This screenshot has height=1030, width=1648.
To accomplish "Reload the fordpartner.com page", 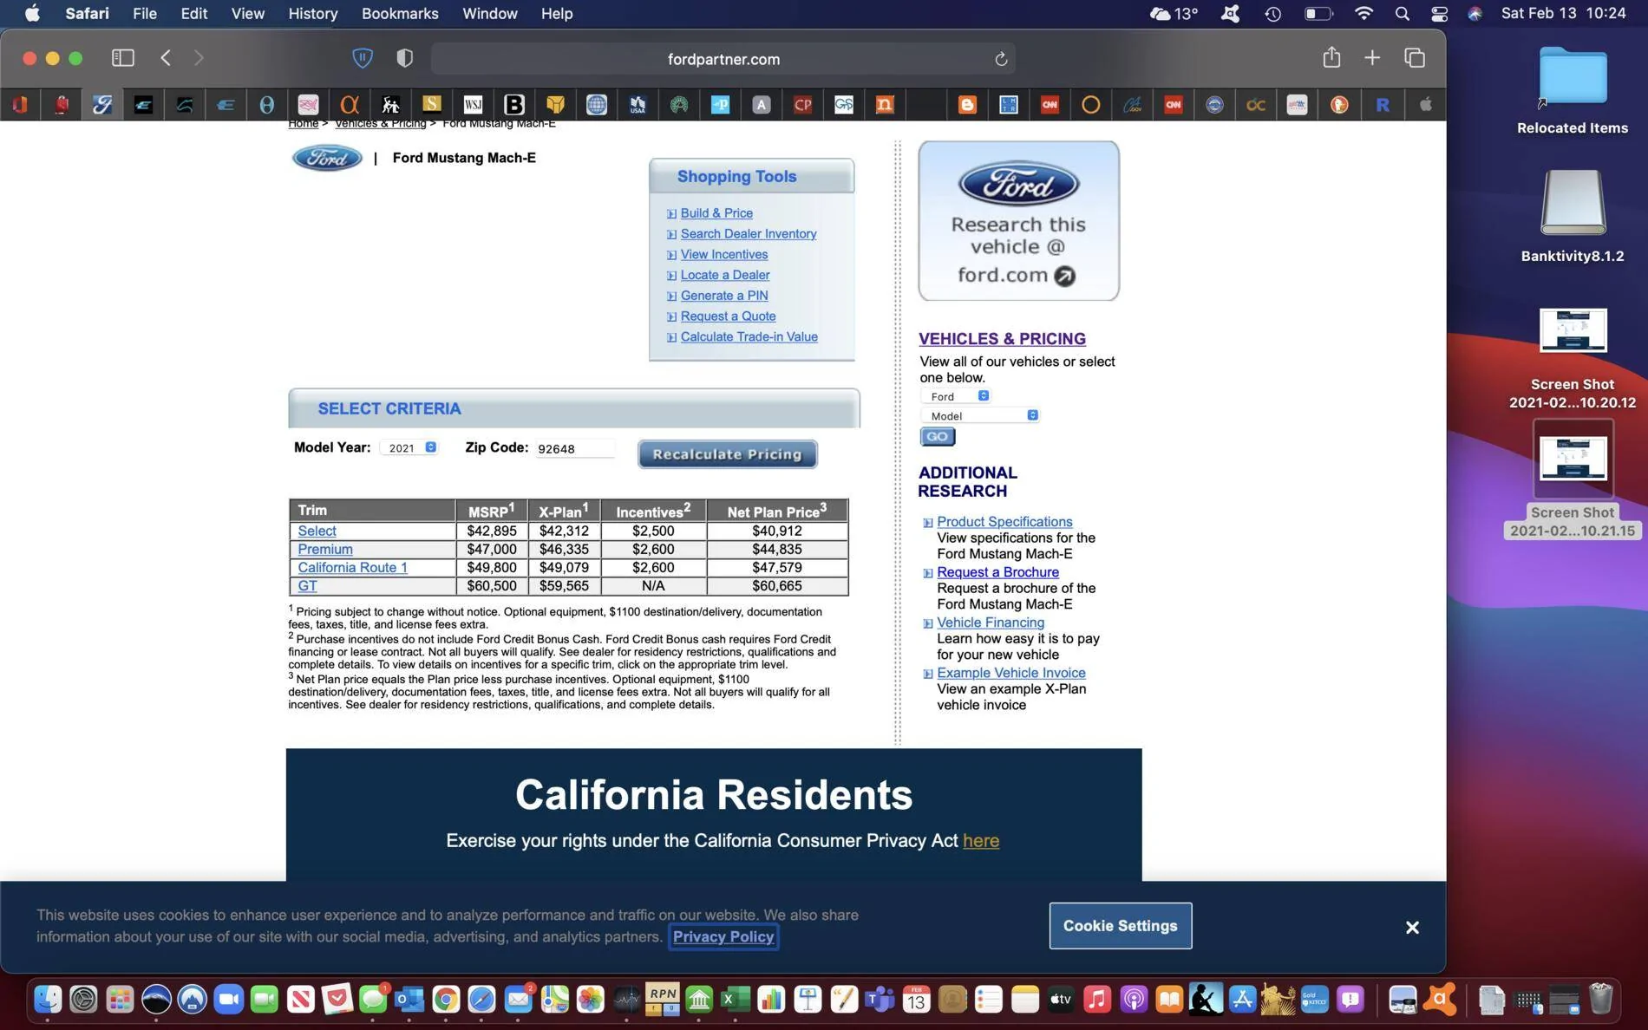I will point(1001,59).
